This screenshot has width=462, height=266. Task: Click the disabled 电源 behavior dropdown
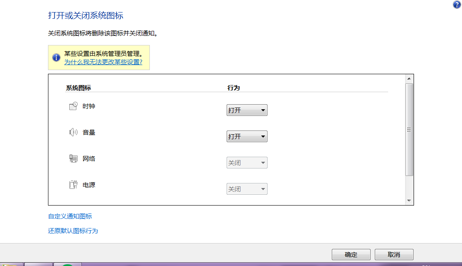tap(247, 189)
